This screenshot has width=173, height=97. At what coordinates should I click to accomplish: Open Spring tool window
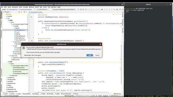pos(76,94)
